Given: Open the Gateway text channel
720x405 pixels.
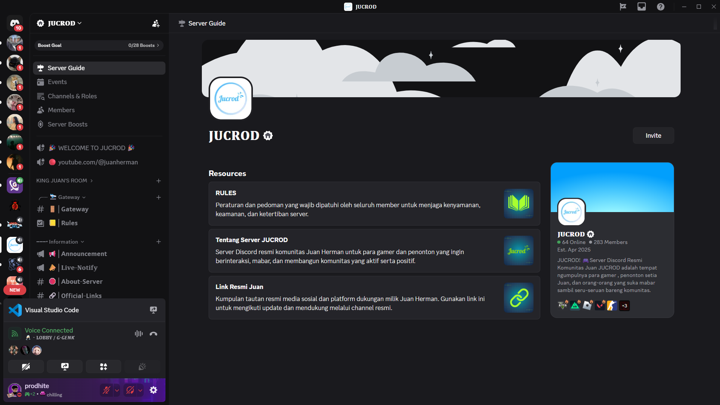Looking at the screenshot, I should pos(99,209).
